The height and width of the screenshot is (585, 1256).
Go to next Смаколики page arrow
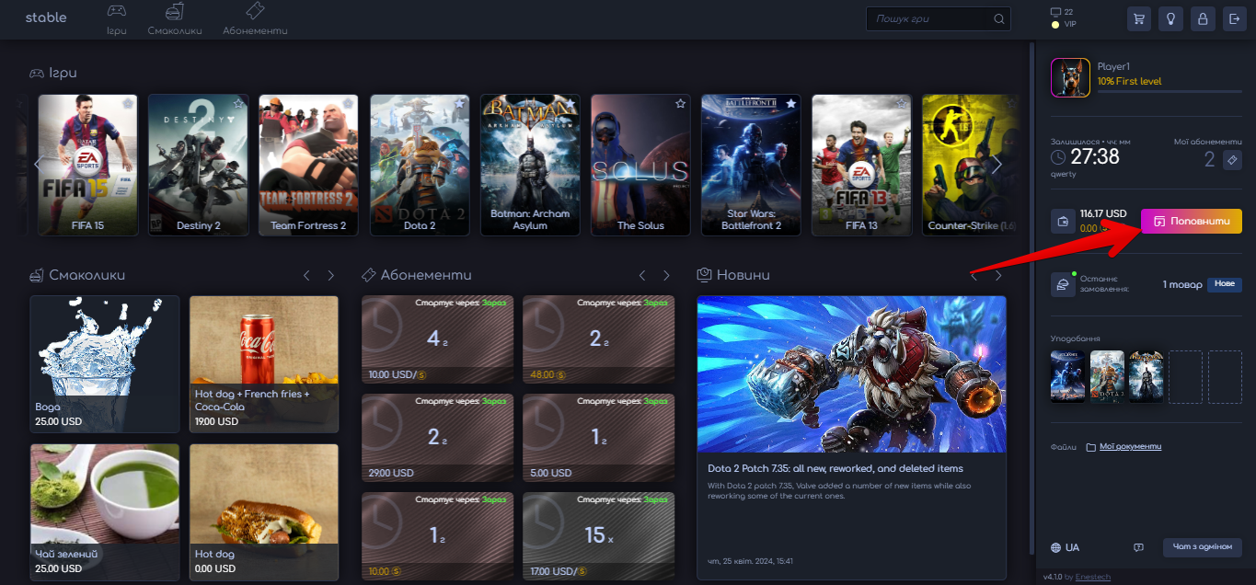pos(331,275)
